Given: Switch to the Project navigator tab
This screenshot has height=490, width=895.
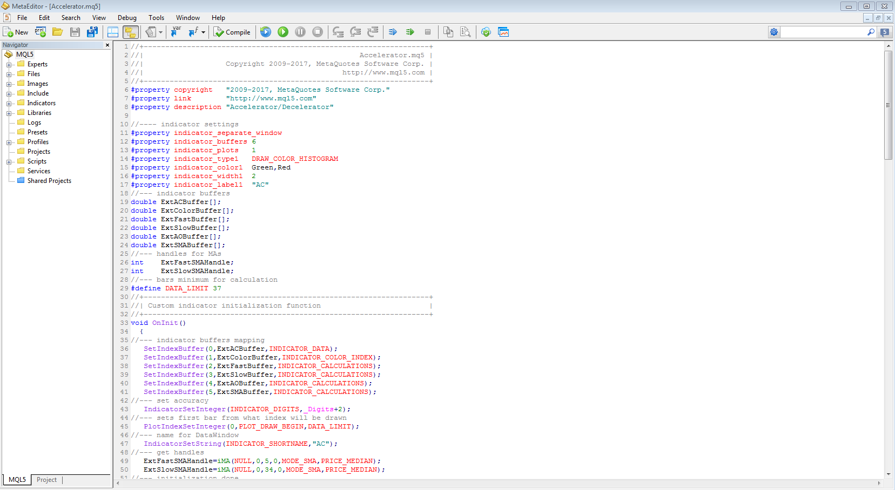Looking at the screenshot, I should [46, 480].
